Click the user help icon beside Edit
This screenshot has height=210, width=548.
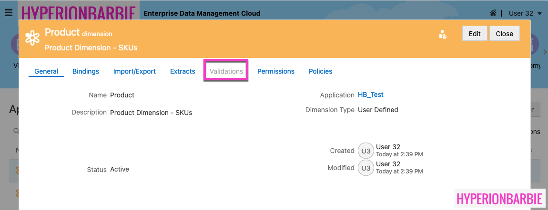click(443, 34)
